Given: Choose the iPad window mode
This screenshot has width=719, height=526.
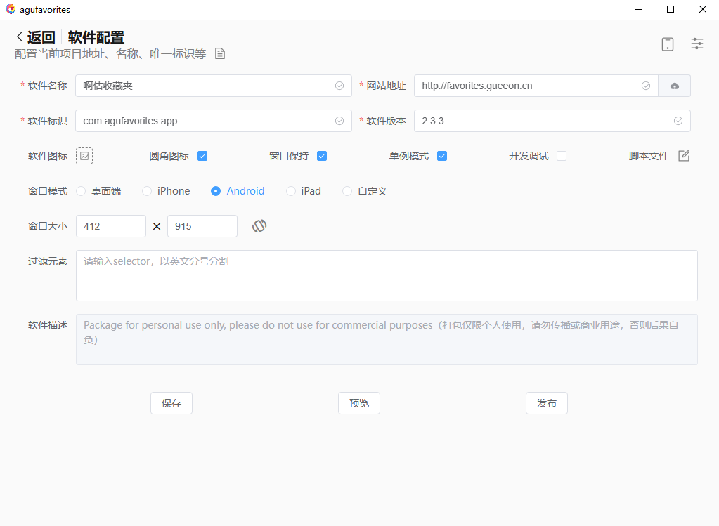Looking at the screenshot, I should point(291,191).
